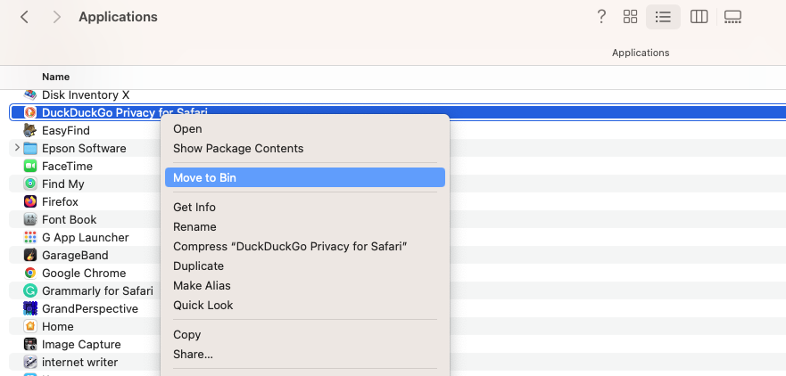Click the Applications path label under toolbar

click(x=641, y=53)
